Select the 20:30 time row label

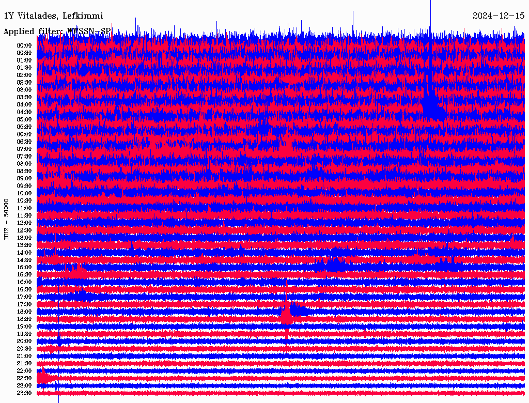[24, 349]
